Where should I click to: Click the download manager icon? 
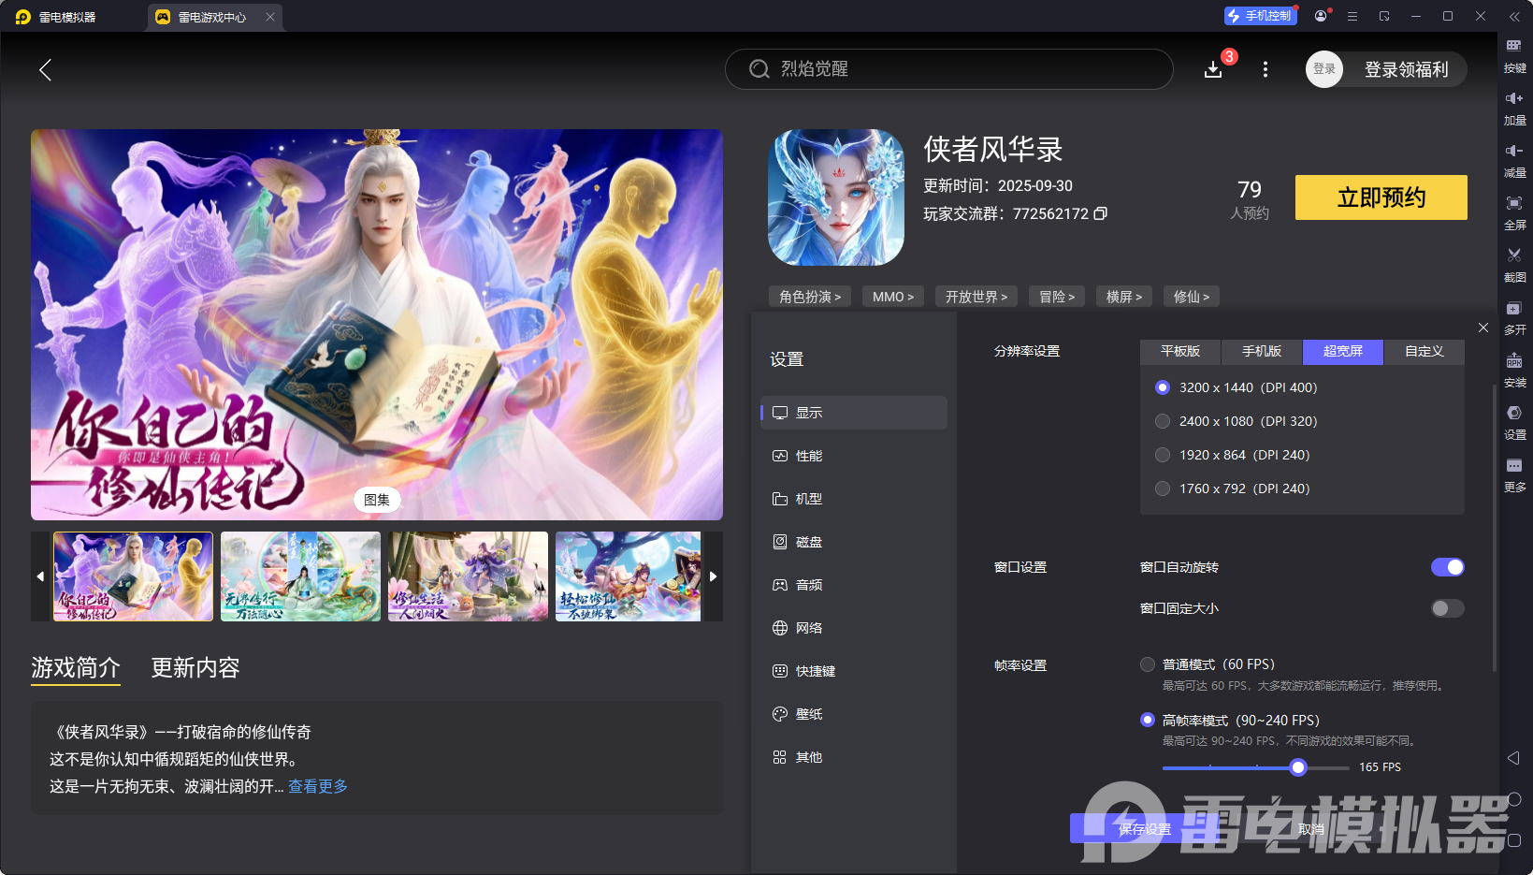pos(1213,69)
